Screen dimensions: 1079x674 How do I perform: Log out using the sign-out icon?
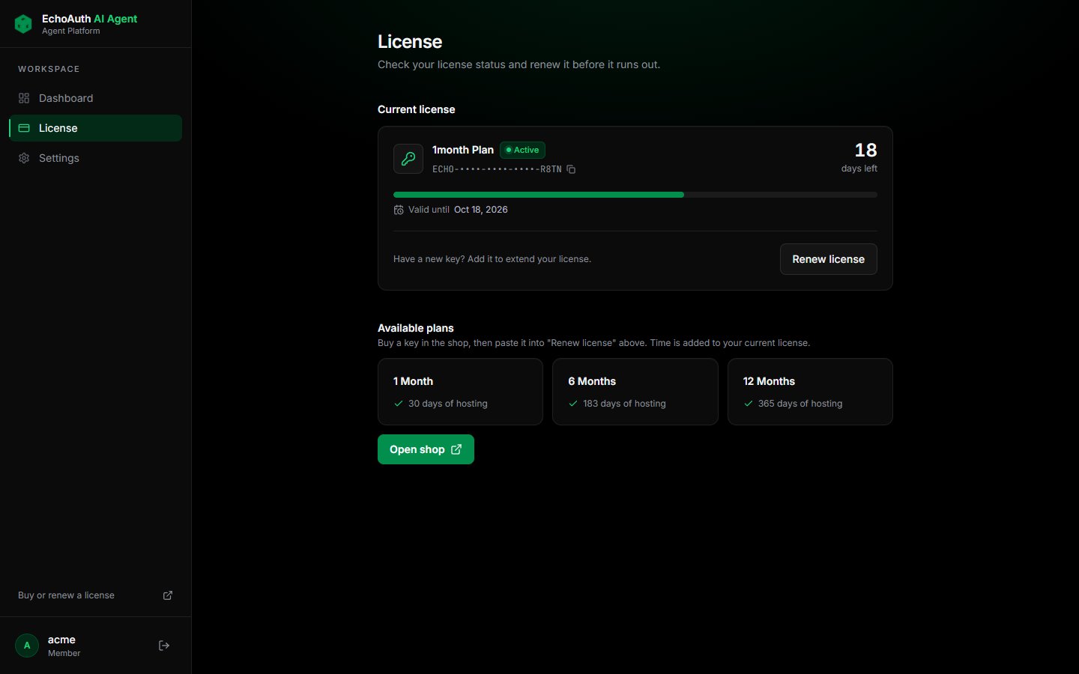pyautogui.click(x=164, y=646)
